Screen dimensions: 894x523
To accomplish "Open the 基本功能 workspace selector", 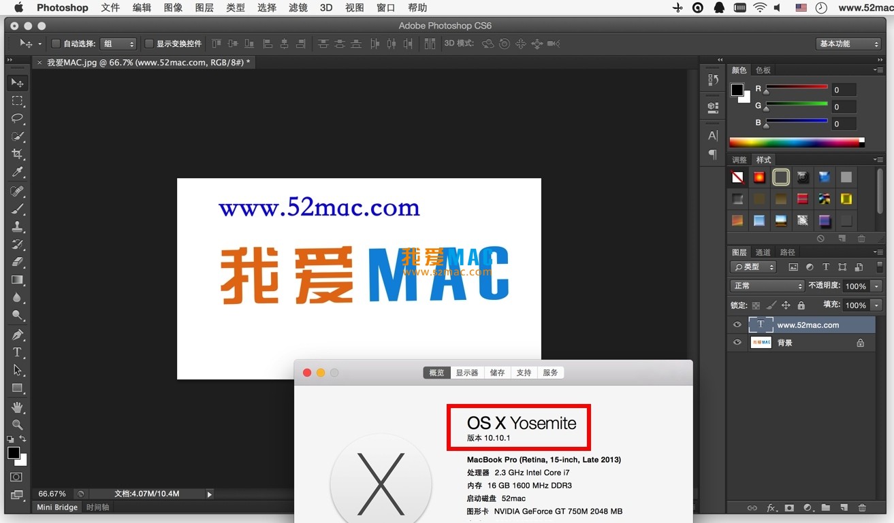I will coord(848,43).
